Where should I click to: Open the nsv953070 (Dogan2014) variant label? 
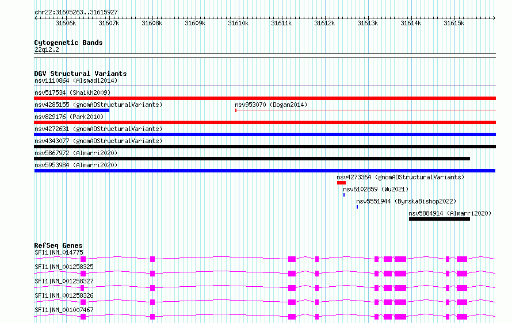point(271,105)
